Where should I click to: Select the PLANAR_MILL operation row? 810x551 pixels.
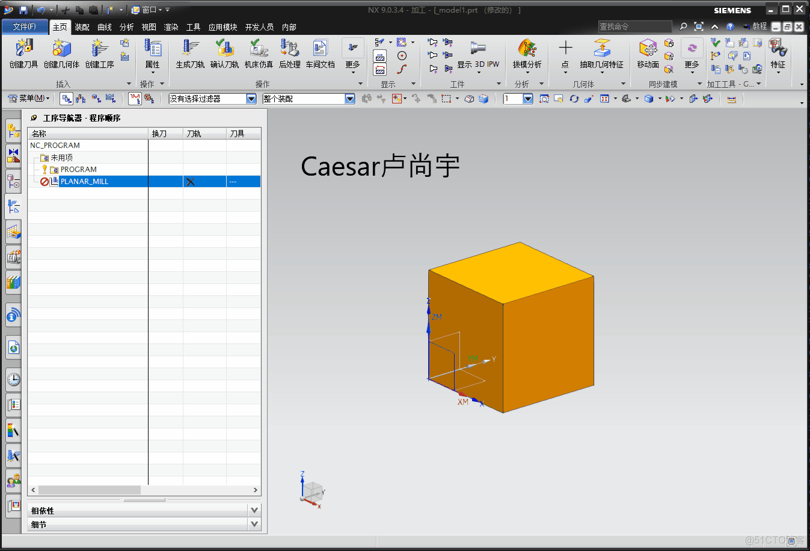coord(144,181)
